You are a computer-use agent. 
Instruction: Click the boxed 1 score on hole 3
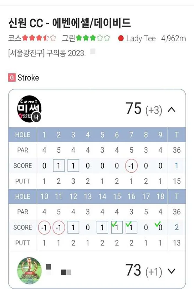coord(73,166)
